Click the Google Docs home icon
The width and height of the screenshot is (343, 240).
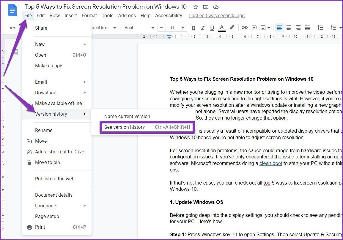(12, 10)
